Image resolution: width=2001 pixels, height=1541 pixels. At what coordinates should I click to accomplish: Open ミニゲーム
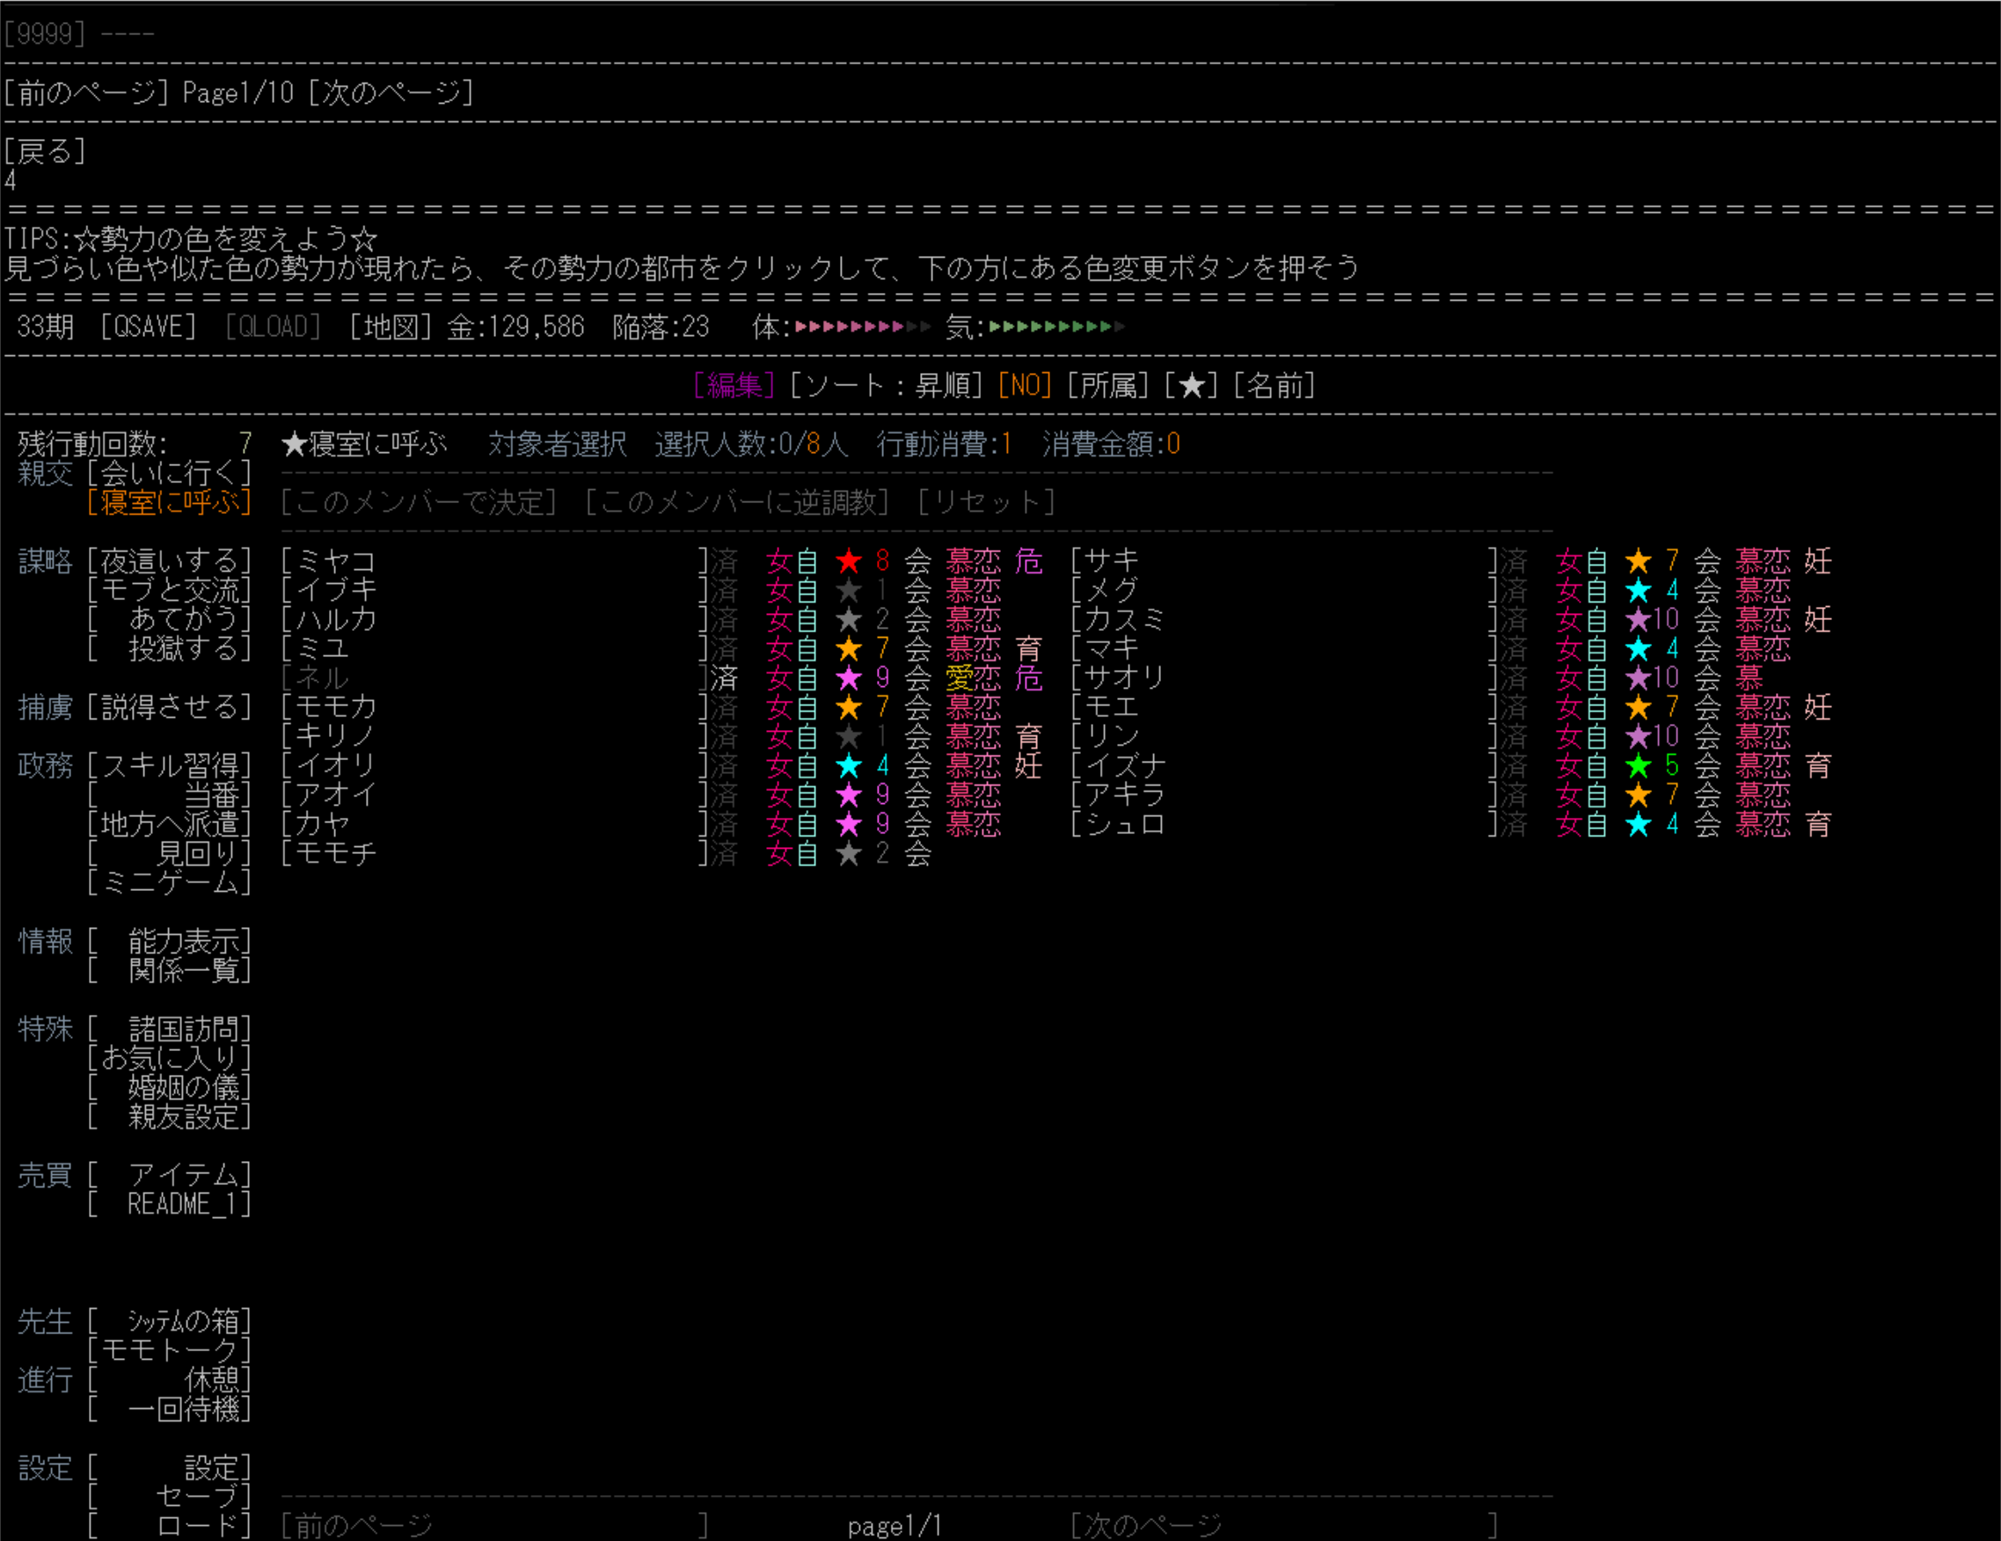click(x=170, y=883)
